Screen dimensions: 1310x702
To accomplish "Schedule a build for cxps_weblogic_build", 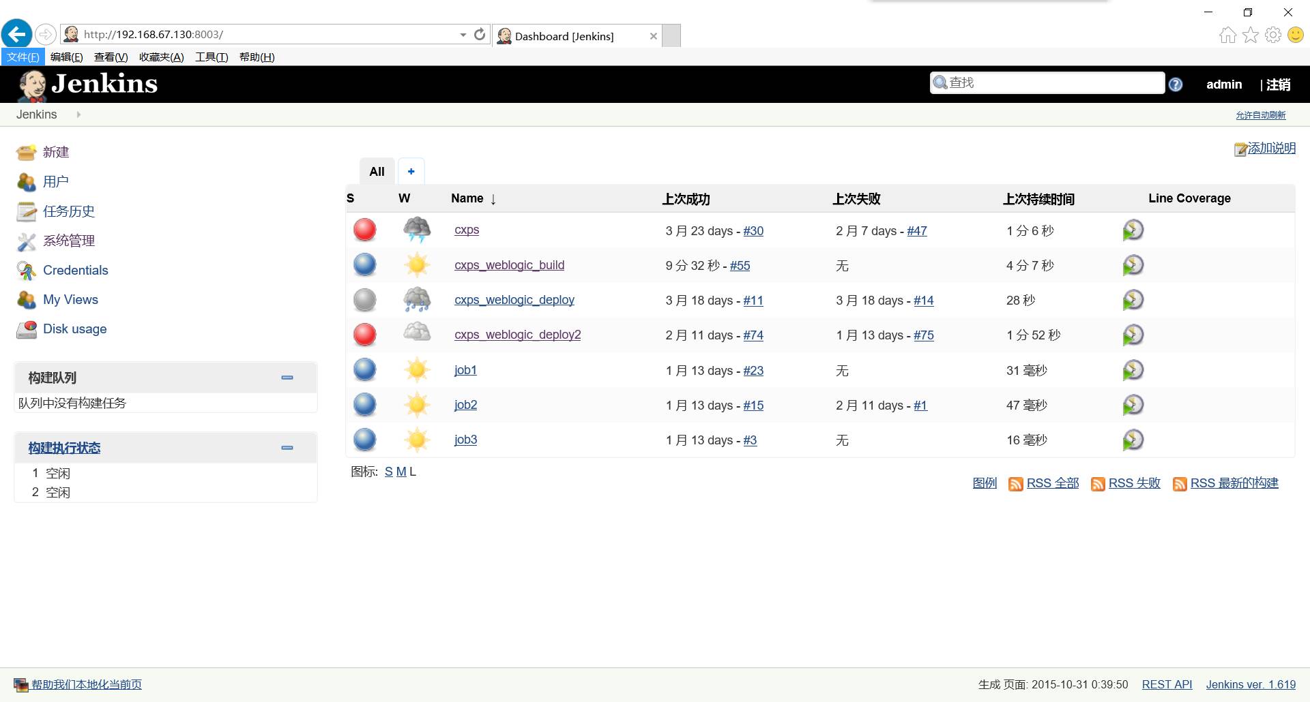I will click(1133, 265).
